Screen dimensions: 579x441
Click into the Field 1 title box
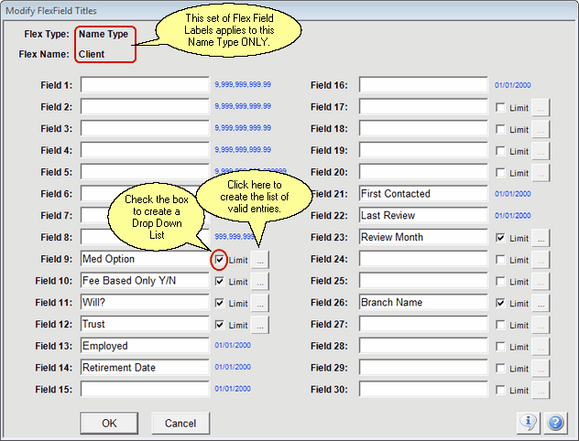pyautogui.click(x=145, y=85)
